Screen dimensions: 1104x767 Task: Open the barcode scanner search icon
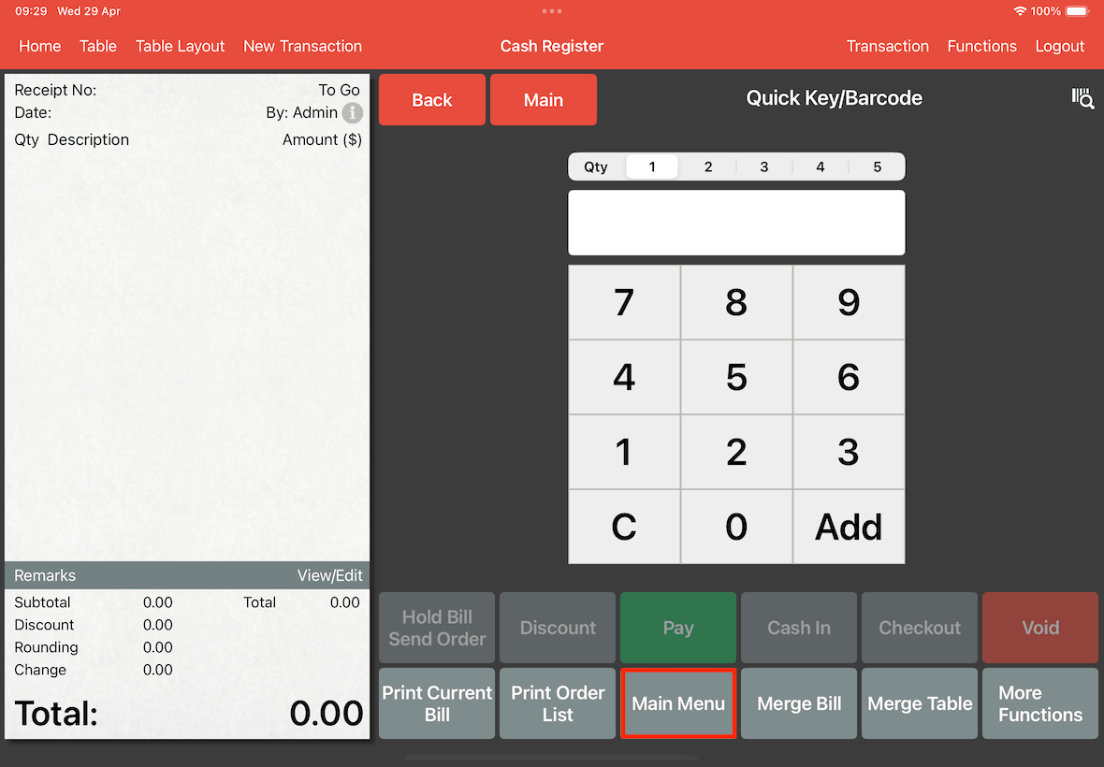(1082, 98)
